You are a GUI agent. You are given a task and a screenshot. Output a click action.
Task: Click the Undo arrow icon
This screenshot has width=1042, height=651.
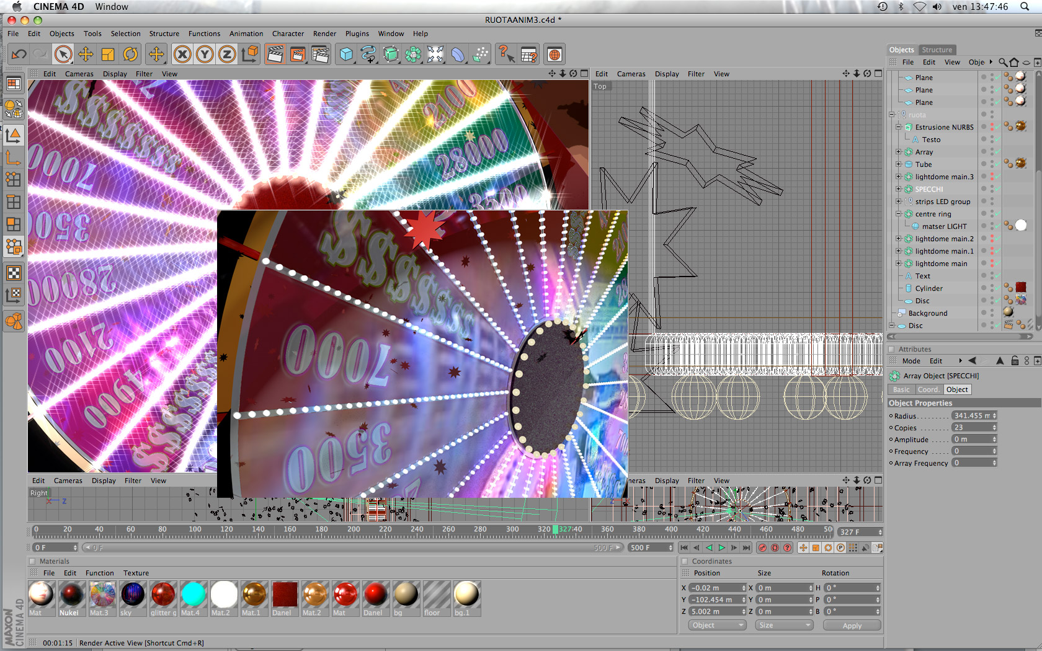pos(19,55)
